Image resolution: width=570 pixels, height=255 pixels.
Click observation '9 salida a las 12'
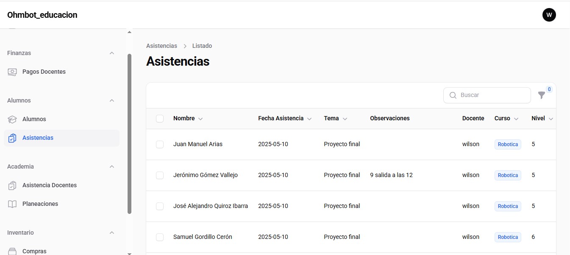(391, 175)
